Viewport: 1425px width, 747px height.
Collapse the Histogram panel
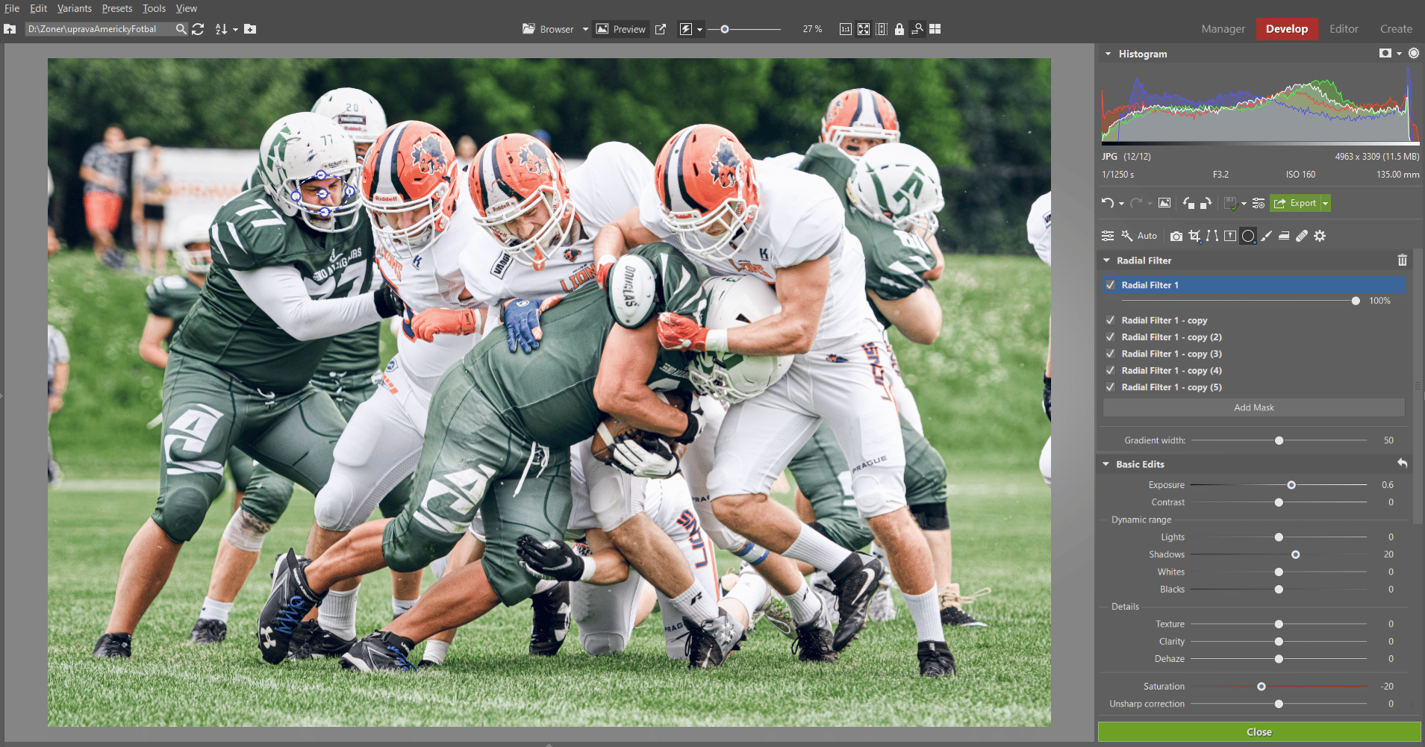(x=1108, y=54)
